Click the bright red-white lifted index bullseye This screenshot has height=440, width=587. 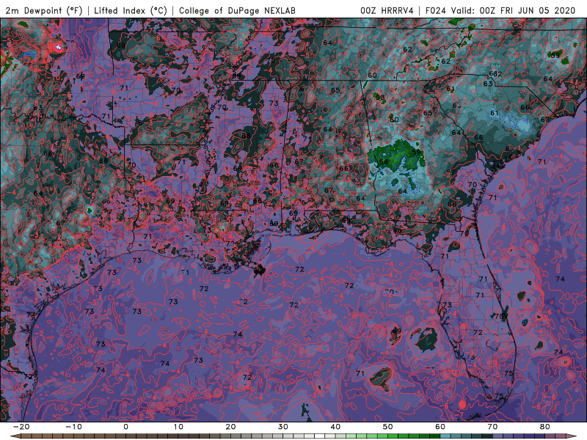57,47
